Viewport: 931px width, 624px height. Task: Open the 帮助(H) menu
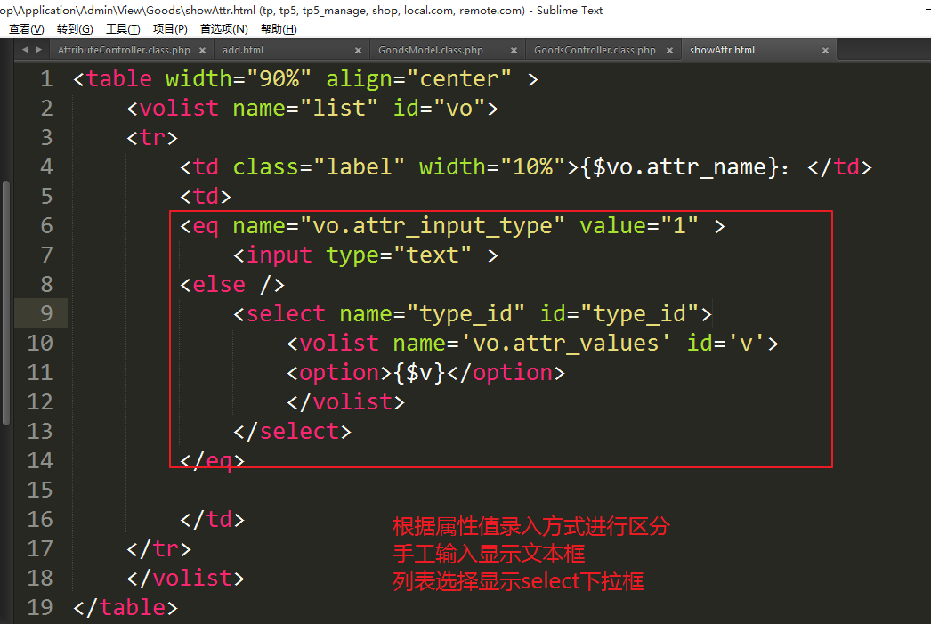coord(279,29)
